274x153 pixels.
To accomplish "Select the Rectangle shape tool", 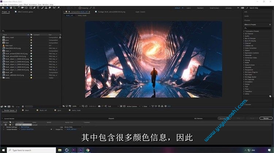I will (31, 8).
